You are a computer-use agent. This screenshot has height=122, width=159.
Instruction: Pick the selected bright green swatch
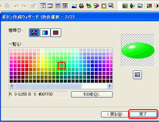(x=61, y=66)
